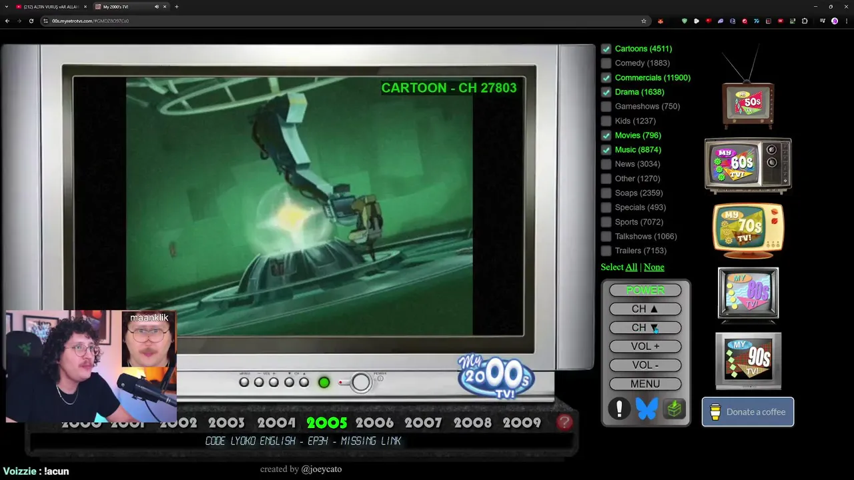Open the My 90s TV icon
Image resolution: width=854 pixels, height=480 pixels.
tap(748, 361)
